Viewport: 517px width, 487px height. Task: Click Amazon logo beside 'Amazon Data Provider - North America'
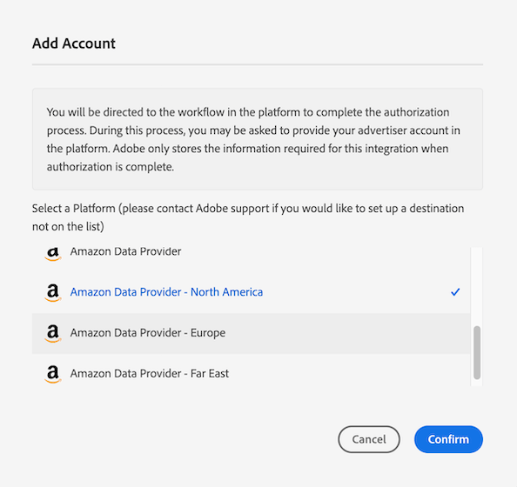tap(53, 292)
